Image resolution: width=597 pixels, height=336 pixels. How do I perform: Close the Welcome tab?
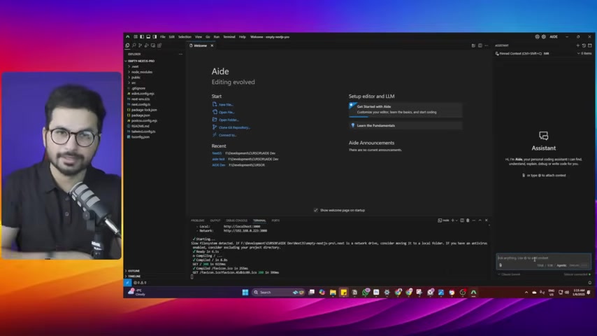[x=212, y=45]
